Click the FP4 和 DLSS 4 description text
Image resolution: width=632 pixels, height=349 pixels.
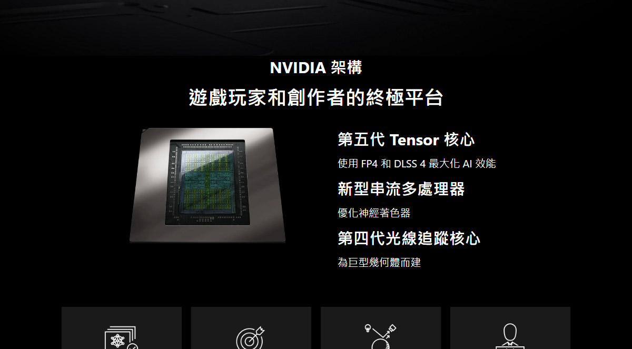tap(417, 164)
